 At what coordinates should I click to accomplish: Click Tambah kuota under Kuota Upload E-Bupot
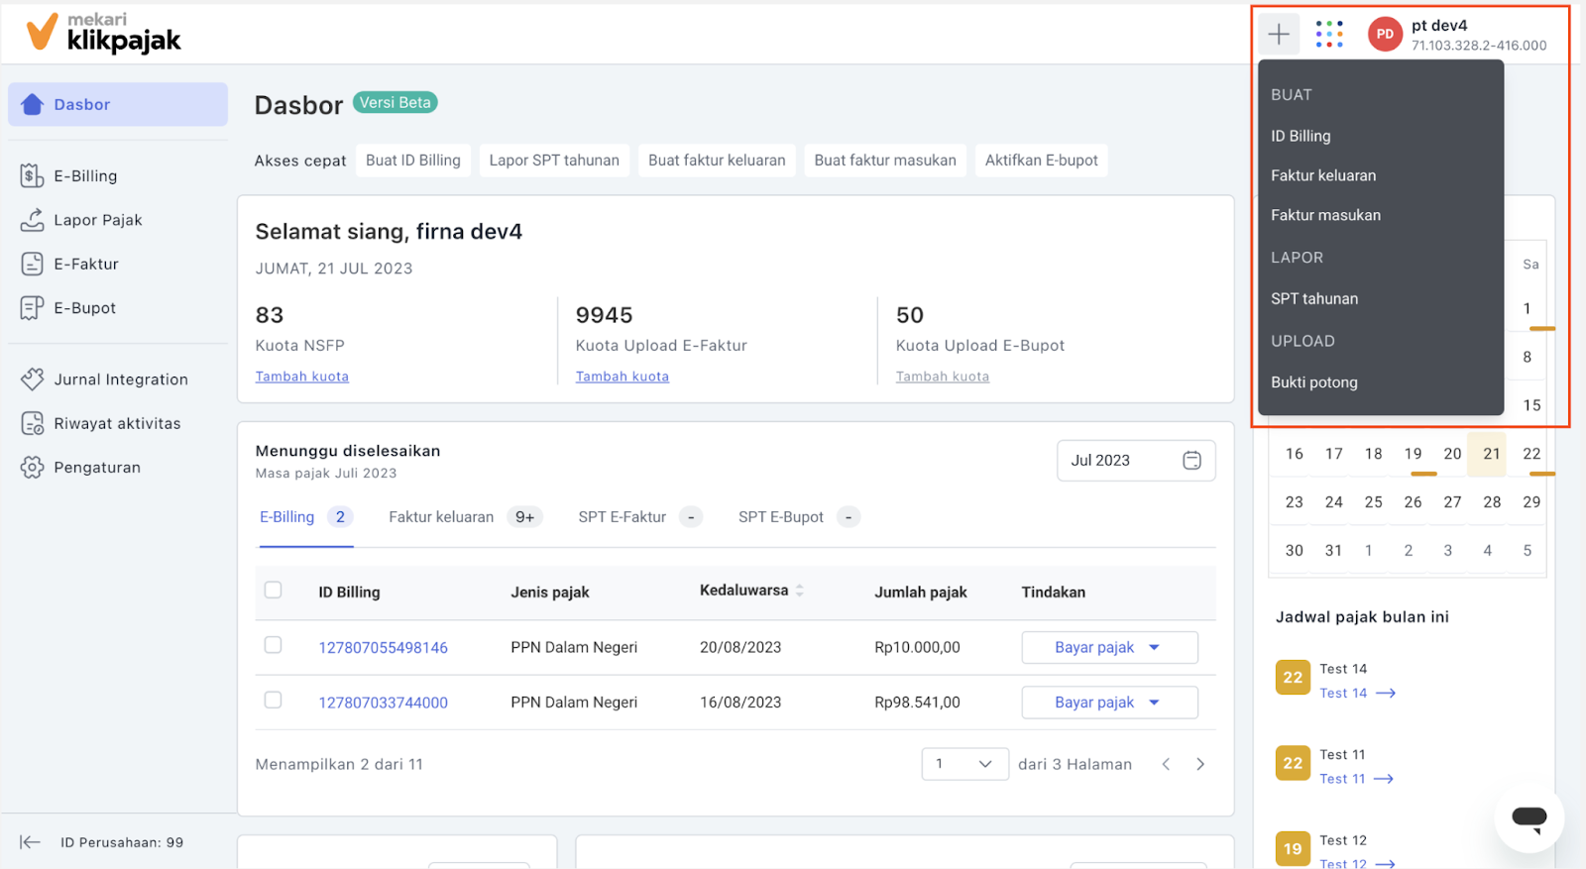pos(943,377)
